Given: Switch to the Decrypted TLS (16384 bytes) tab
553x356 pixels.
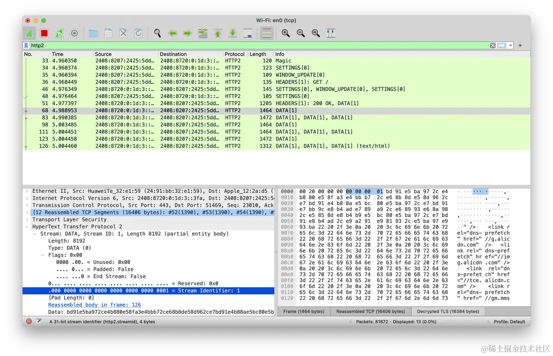Looking at the screenshot, I should pyautogui.click(x=448, y=311).
